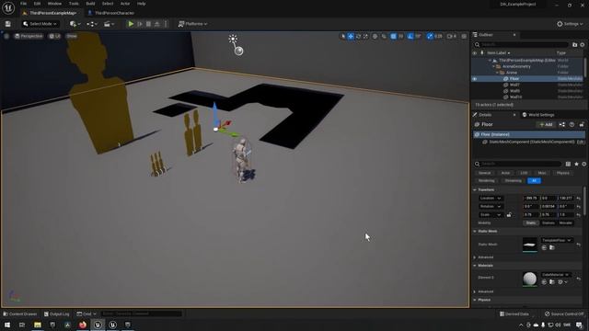Viewport: 589px width, 331px height.
Task: Click the stop simulation button
Action: pyautogui.click(x=148, y=24)
